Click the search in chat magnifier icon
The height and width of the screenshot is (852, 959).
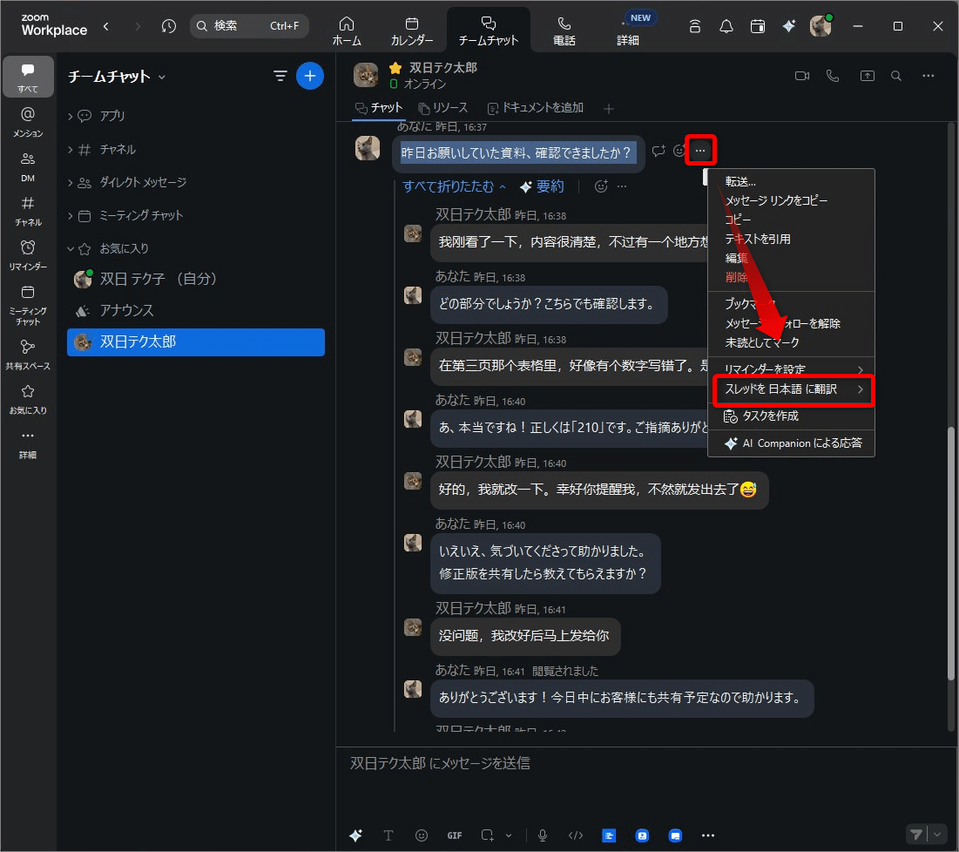pos(896,76)
